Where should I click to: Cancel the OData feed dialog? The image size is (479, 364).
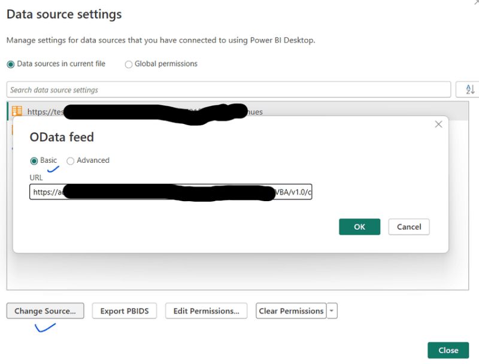409,227
